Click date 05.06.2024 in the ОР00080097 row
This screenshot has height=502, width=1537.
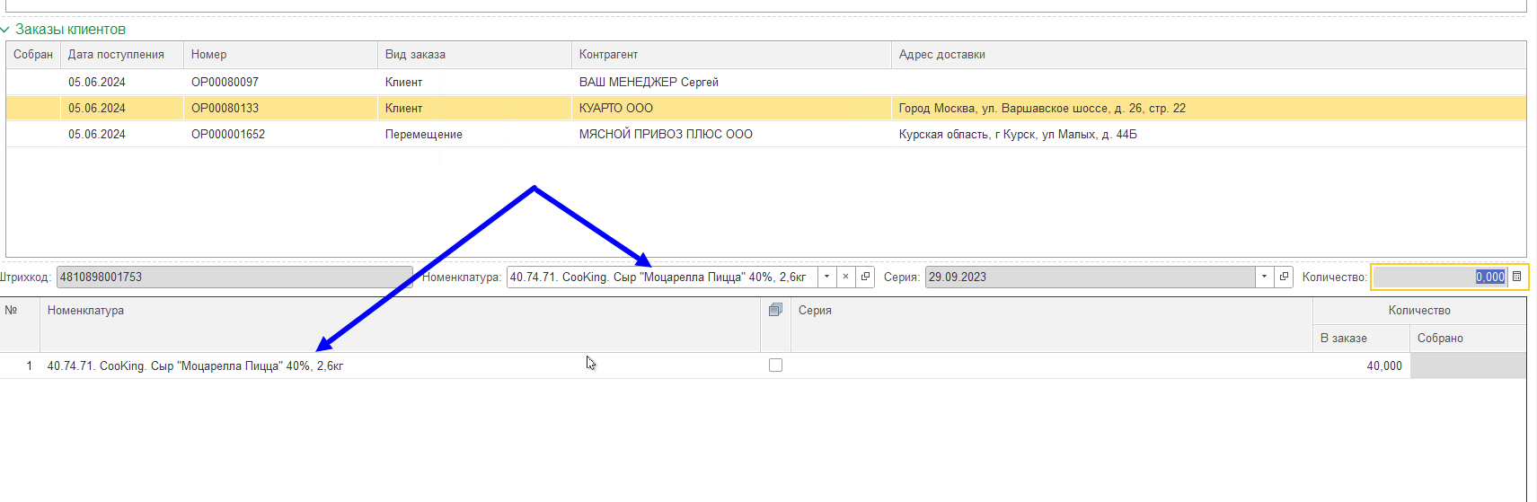pyautogui.click(x=122, y=82)
